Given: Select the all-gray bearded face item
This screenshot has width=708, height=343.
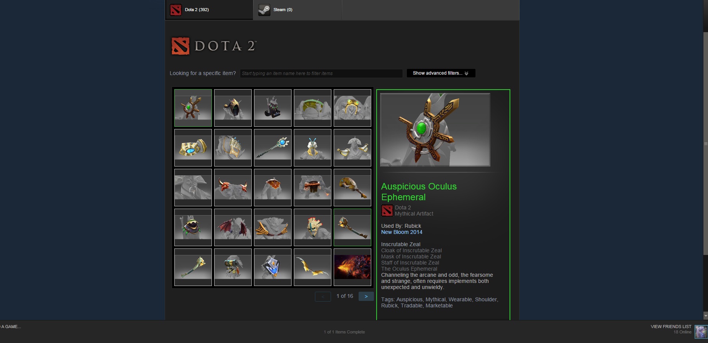Looking at the screenshot, I should point(193,188).
